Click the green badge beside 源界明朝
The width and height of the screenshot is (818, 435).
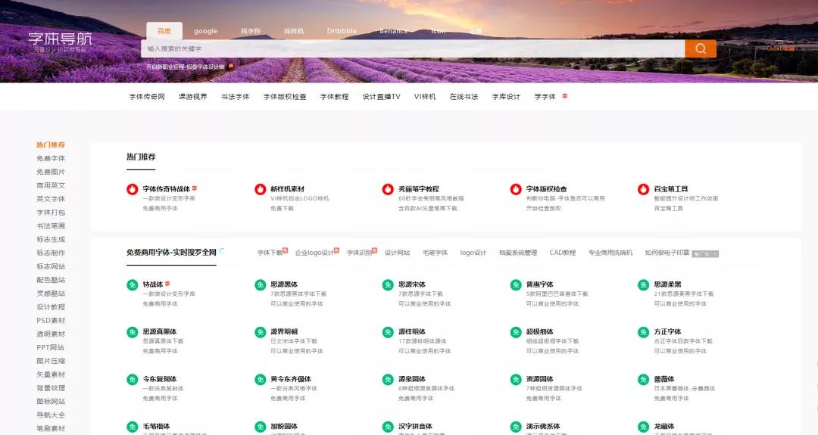(x=261, y=332)
